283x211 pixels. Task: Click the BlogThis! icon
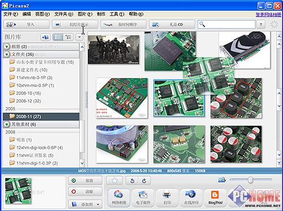pos(215,197)
